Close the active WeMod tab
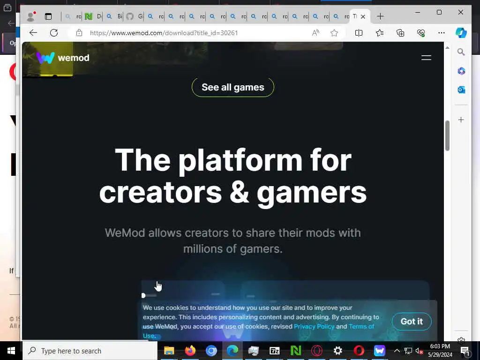Screen dimensions: 480x360 [363, 16]
